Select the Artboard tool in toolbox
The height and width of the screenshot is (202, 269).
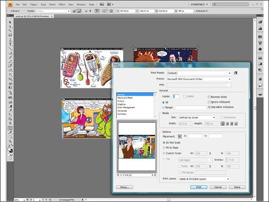(x=10, y=128)
